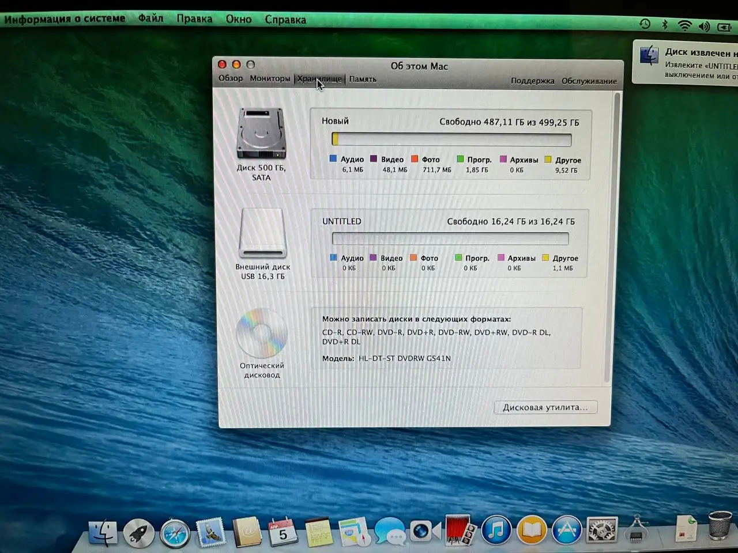Click the 500 GB SATA disk icon

261,134
